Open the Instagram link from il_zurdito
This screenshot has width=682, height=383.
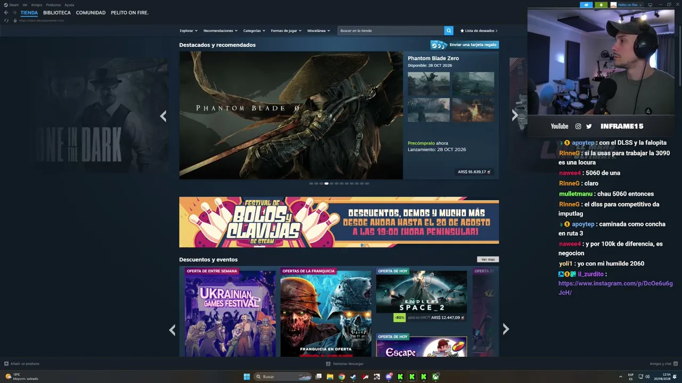click(x=615, y=288)
